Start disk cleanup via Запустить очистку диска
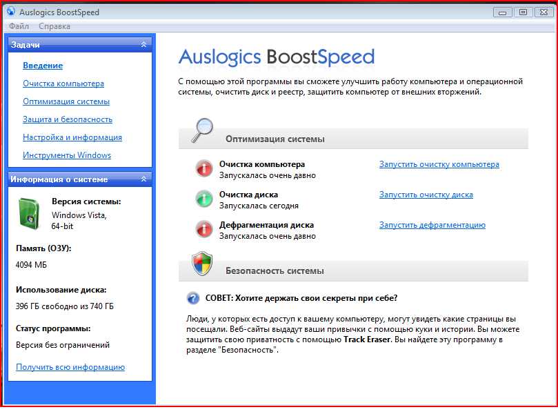The image size is (558, 414). [426, 195]
